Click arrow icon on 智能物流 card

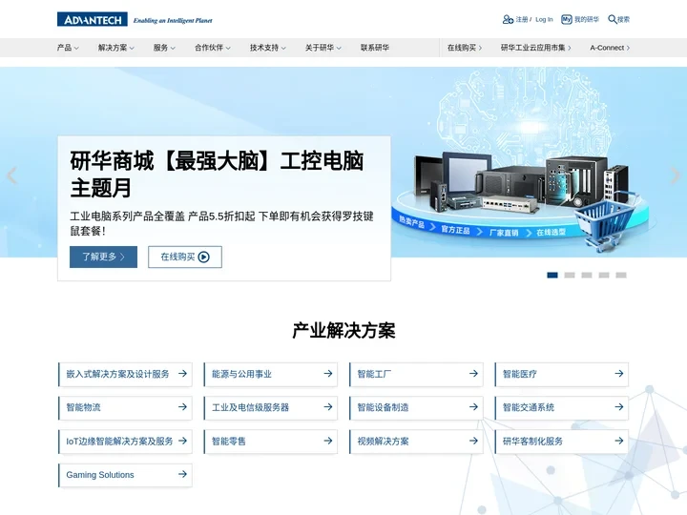(x=182, y=407)
